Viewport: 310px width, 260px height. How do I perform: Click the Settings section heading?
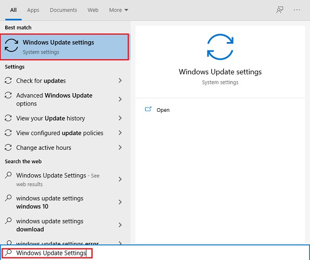[x=15, y=67]
